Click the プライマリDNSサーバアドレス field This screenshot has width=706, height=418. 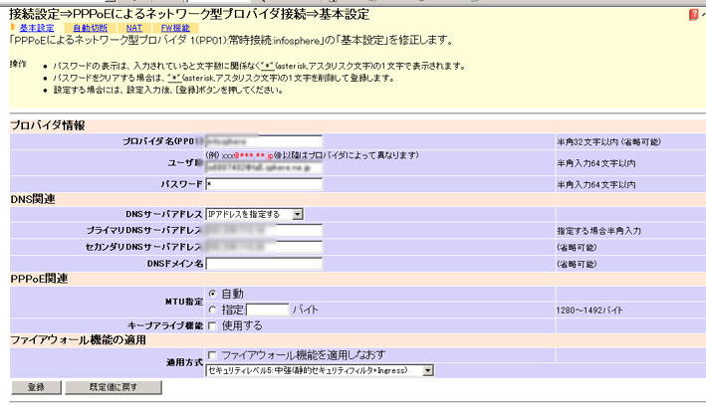[x=264, y=230]
